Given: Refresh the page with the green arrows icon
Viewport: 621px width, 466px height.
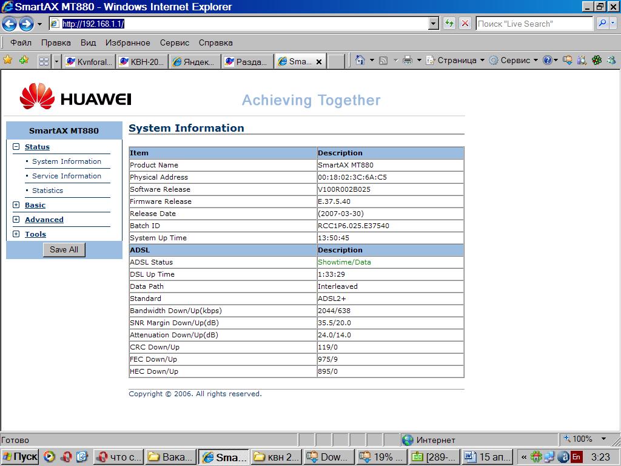Looking at the screenshot, I should (x=449, y=24).
